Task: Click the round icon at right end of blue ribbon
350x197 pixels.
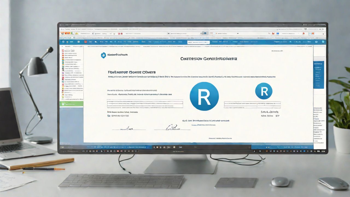Action: click(x=323, y=42)
